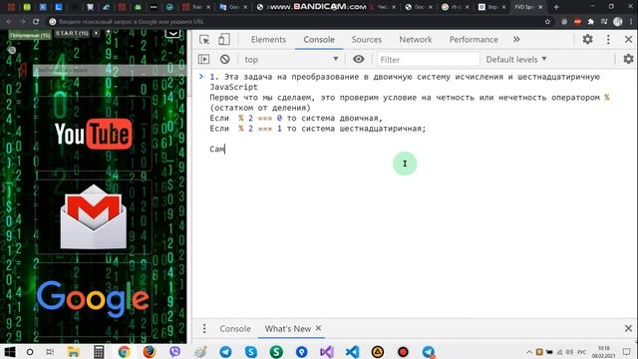Open the Extensions puzzle icon
This screenshot has height=359, width=638.
(x=591, y=22)
